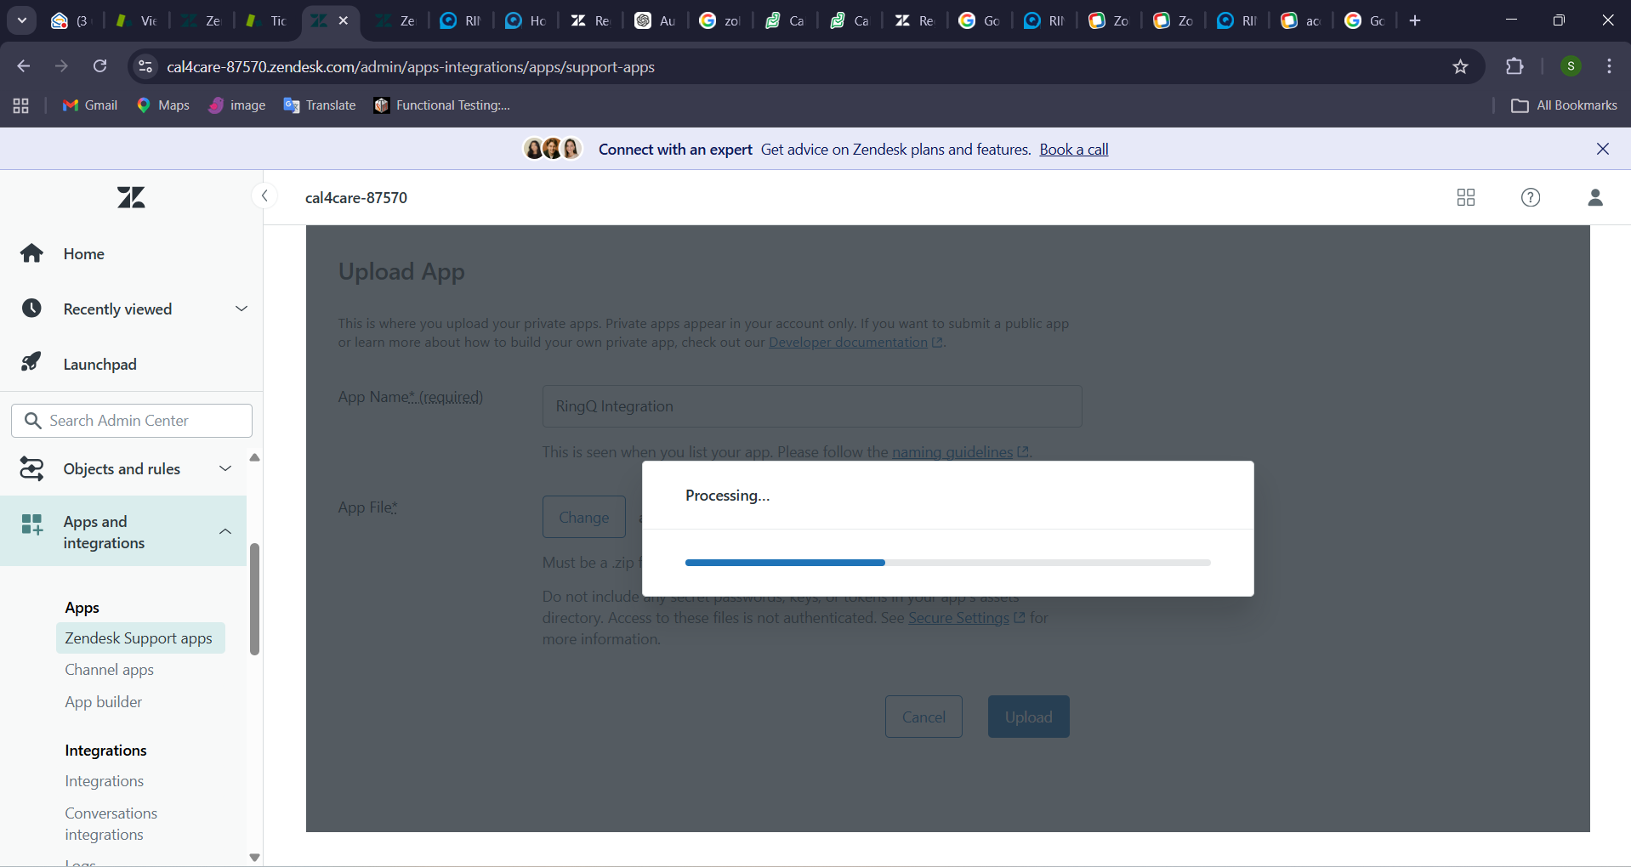Open the Zendesk products grid icon
The width and height of the screenshot is (1631, 867).
tap(1466, 197)
